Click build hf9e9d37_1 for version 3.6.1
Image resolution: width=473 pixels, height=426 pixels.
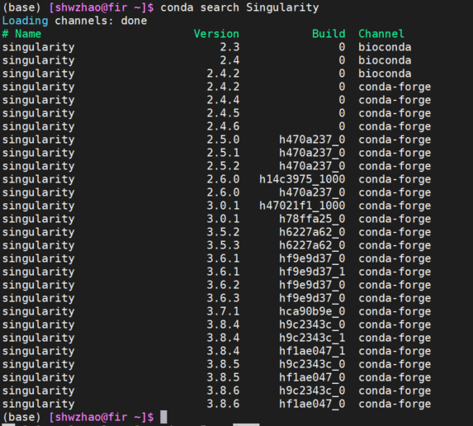pyautogui.click(x=312, y=272)
